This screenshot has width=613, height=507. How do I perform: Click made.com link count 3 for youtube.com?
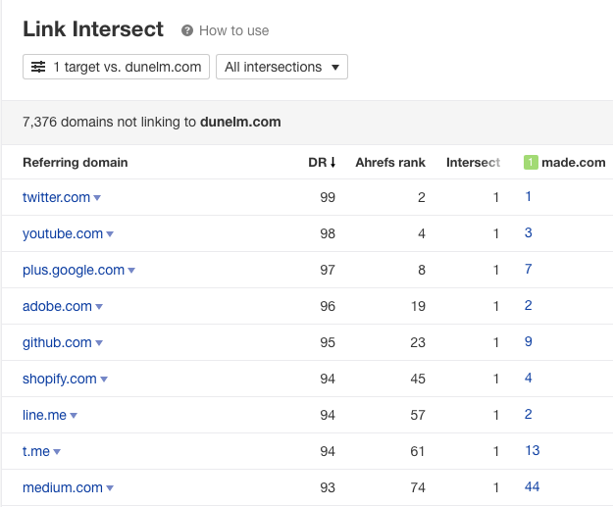(x=529, y=233)
